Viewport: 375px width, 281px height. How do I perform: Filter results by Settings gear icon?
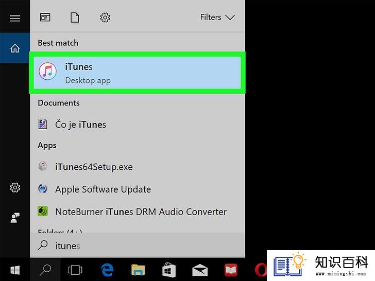click(105, 17)
